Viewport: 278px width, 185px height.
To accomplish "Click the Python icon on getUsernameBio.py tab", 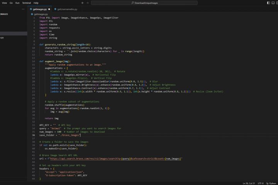I will tap(55, 9).
